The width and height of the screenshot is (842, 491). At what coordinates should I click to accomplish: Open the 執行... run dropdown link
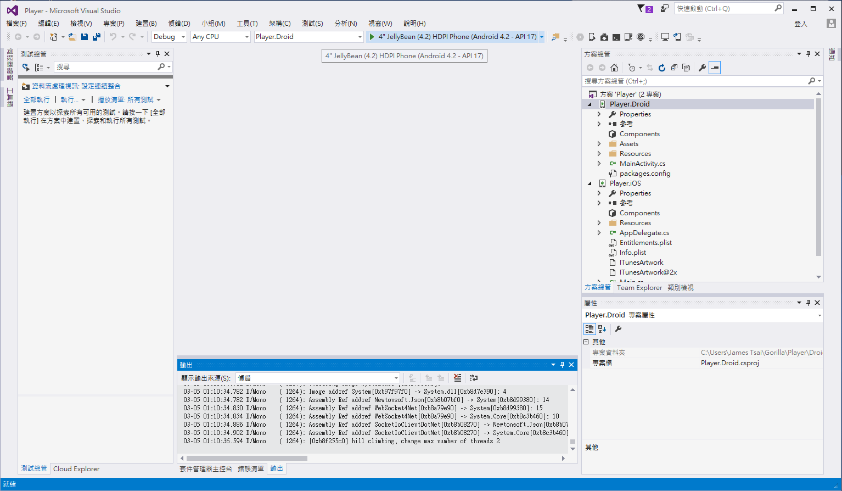click(x=73, y=100)
